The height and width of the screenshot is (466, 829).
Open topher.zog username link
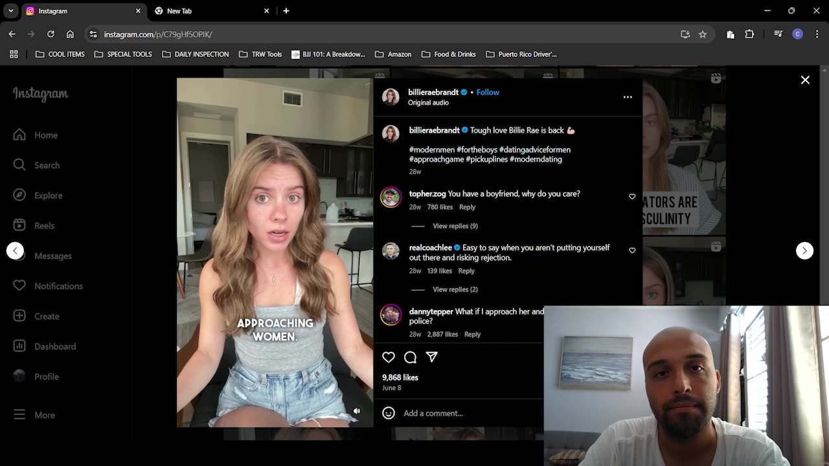(x=427, y=194)
